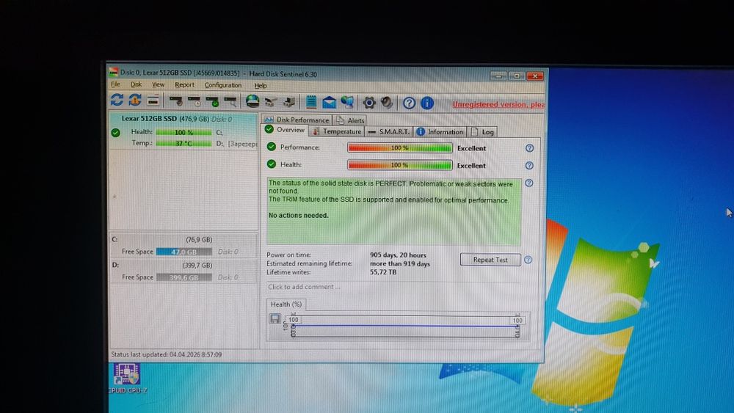
Task: Click the speaker sound icon
Action: click(387, 103)
